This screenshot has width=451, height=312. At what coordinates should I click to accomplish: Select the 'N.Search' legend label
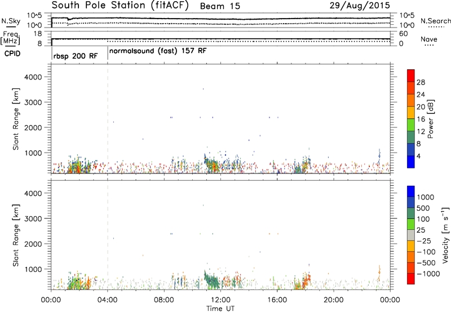click(x=435, y=21)
